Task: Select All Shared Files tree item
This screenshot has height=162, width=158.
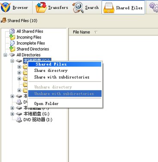Action: [x=30, y=31]
